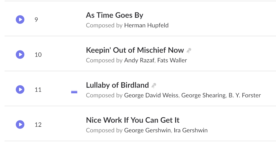The width and height of the screenshot is (276, 144).
Task: View composer Andy Razaf's page
Action: 140,60
